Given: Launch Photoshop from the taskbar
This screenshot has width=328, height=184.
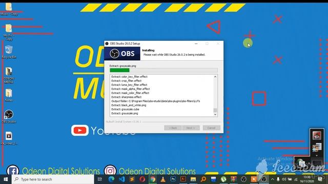Looking at the screenshot, I should [x=173, y=179].
